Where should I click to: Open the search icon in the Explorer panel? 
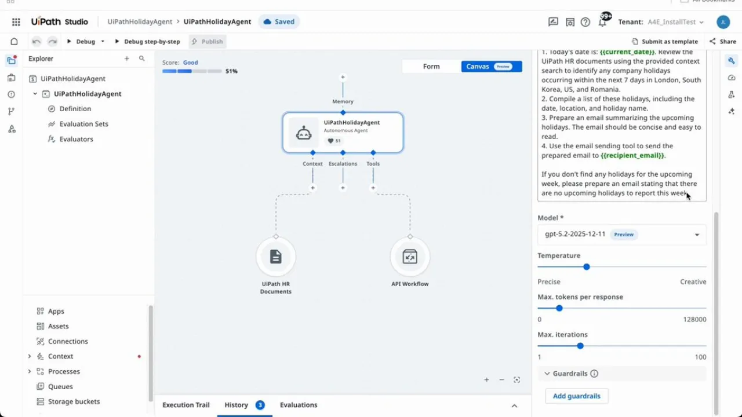pos(142,58)
